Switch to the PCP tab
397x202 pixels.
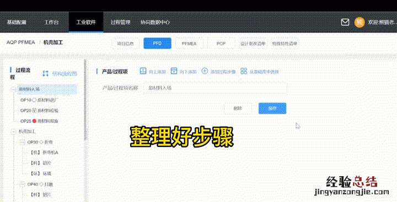(x=221, y=43)
